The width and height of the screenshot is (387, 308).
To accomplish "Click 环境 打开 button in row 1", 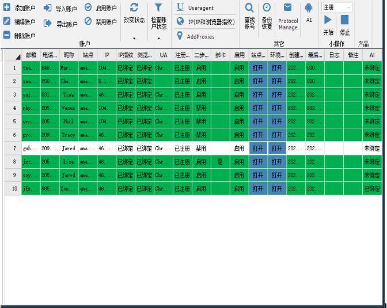I will point(277,68).
